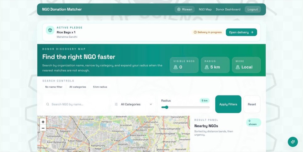Click the 5 km value badge above slider
303x152 pixels.
[x=205, y=100]
